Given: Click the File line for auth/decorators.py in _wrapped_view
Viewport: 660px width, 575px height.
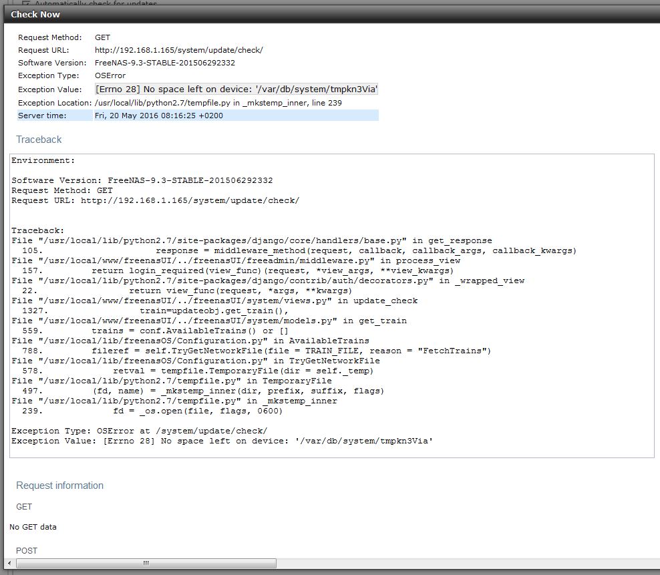Looking at the screenshot, I should click(x=268, y=280).
